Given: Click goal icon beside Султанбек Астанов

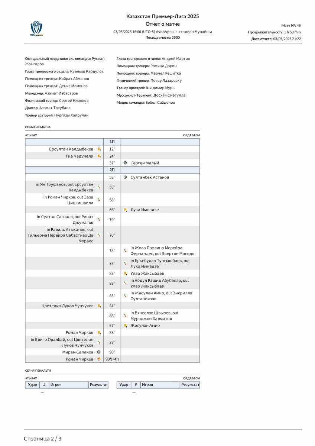Looking at the screenshot, I should 125,177.
